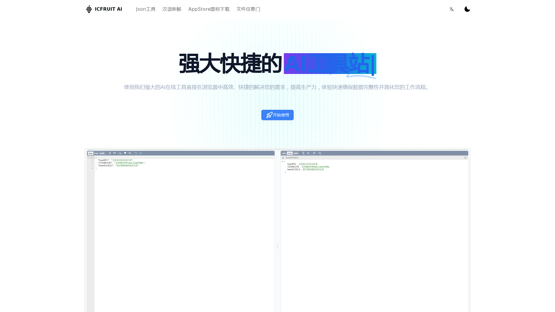
Task: Click the splitter handle between editors
Action: tap(277, 246)
